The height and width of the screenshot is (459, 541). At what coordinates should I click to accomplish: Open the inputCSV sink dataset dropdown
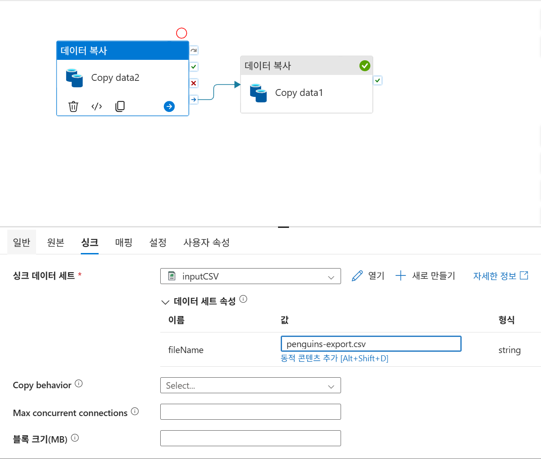[251, 276]
